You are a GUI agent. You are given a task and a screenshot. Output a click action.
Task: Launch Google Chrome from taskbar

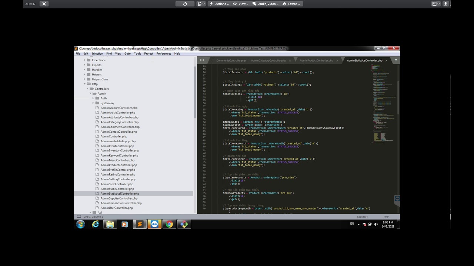pyautogui.click(x=169, y=224)
